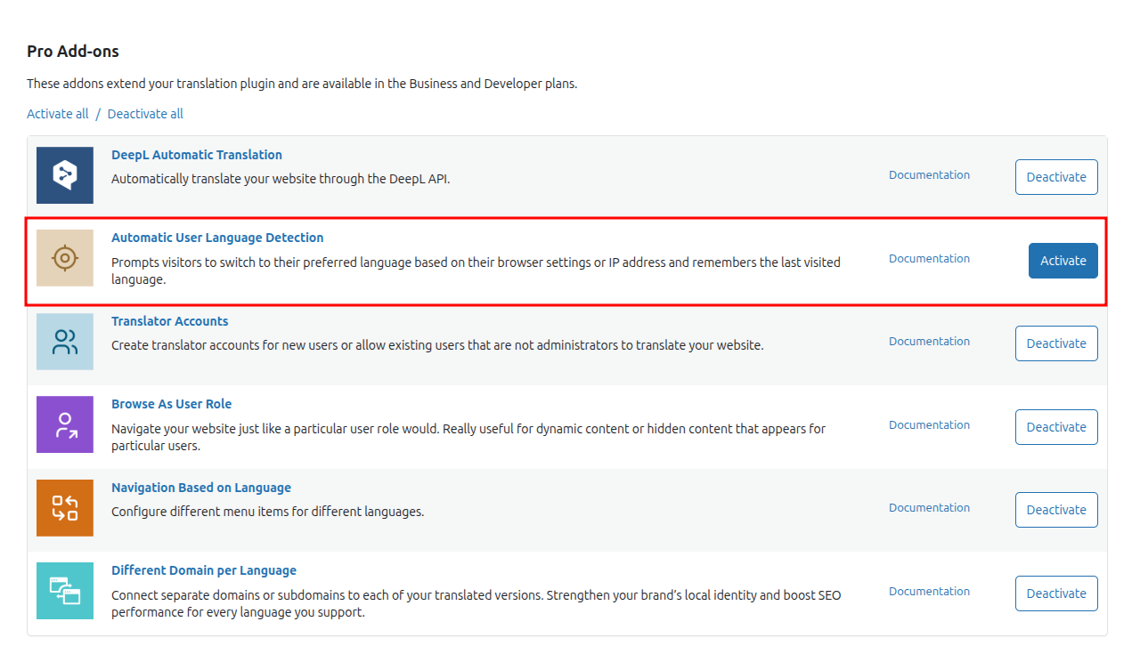Open Different Domain per Language details
This screenshot has width=1132, height=662.
(x=204, y=569)
